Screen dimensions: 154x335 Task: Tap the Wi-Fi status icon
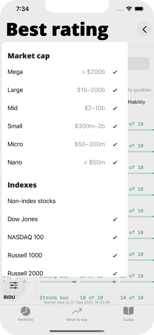[129, 9]
